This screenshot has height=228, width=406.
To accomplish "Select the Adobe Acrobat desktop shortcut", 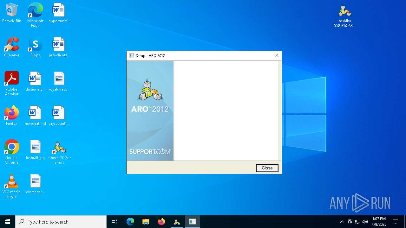I will (12, 84).
